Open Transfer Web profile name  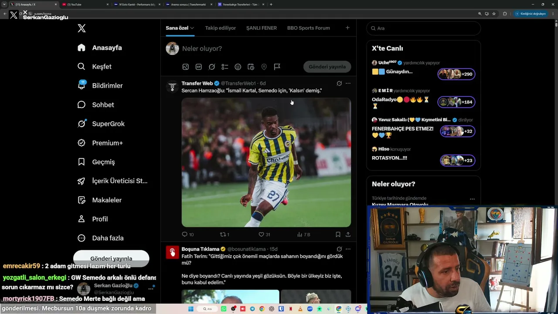pos(197,83)
